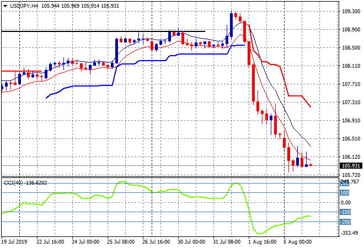Click the 107.710 price scale label

click(x=351, y=84)
